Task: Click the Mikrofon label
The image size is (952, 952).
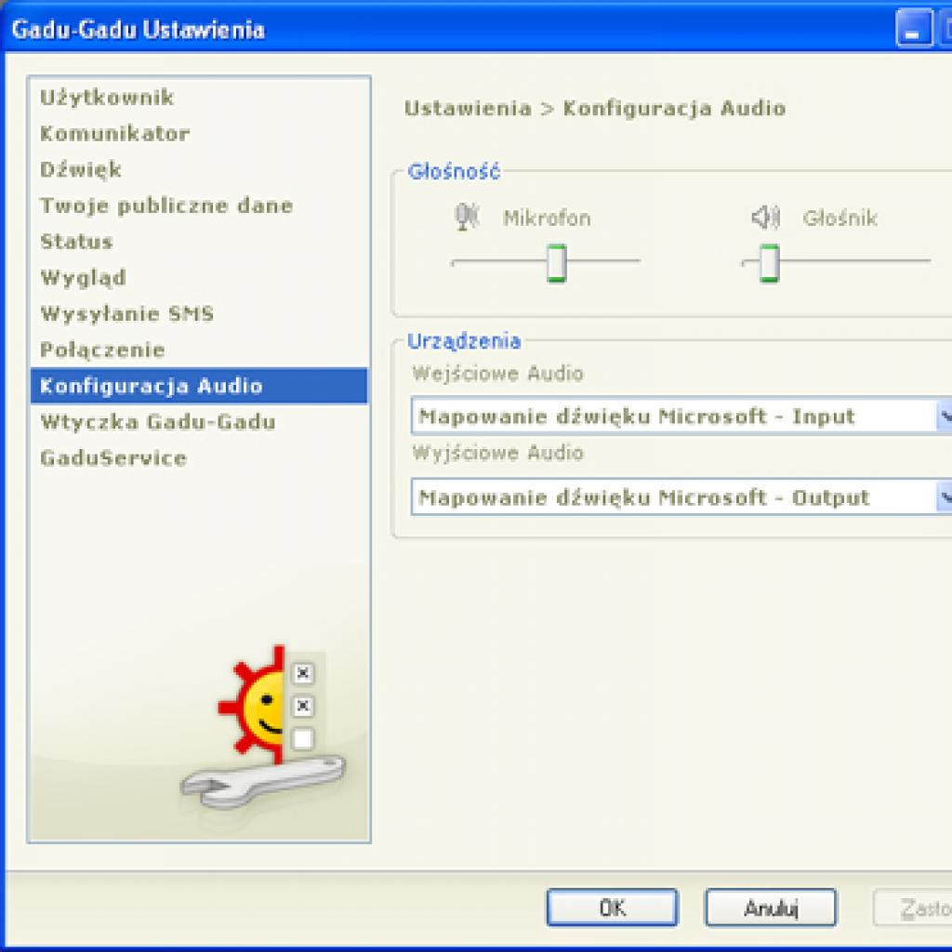Action: [547, 218]
